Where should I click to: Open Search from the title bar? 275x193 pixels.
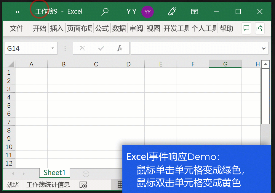105,11
